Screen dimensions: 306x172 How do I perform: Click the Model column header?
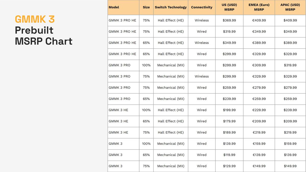pyautogui.click(x=114, y=7)
